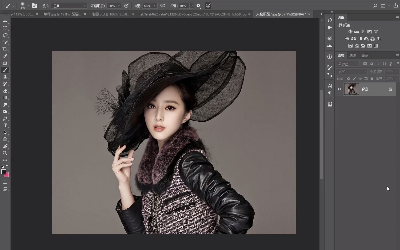
Task: Open the Brush Settings panel toggle
Action: [x=34, y=6]
